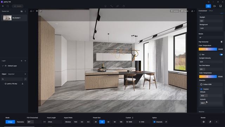This screenshot has height=127, width=225.
Task: Click the Display button in viewport
Action: (x=185, y=11)
